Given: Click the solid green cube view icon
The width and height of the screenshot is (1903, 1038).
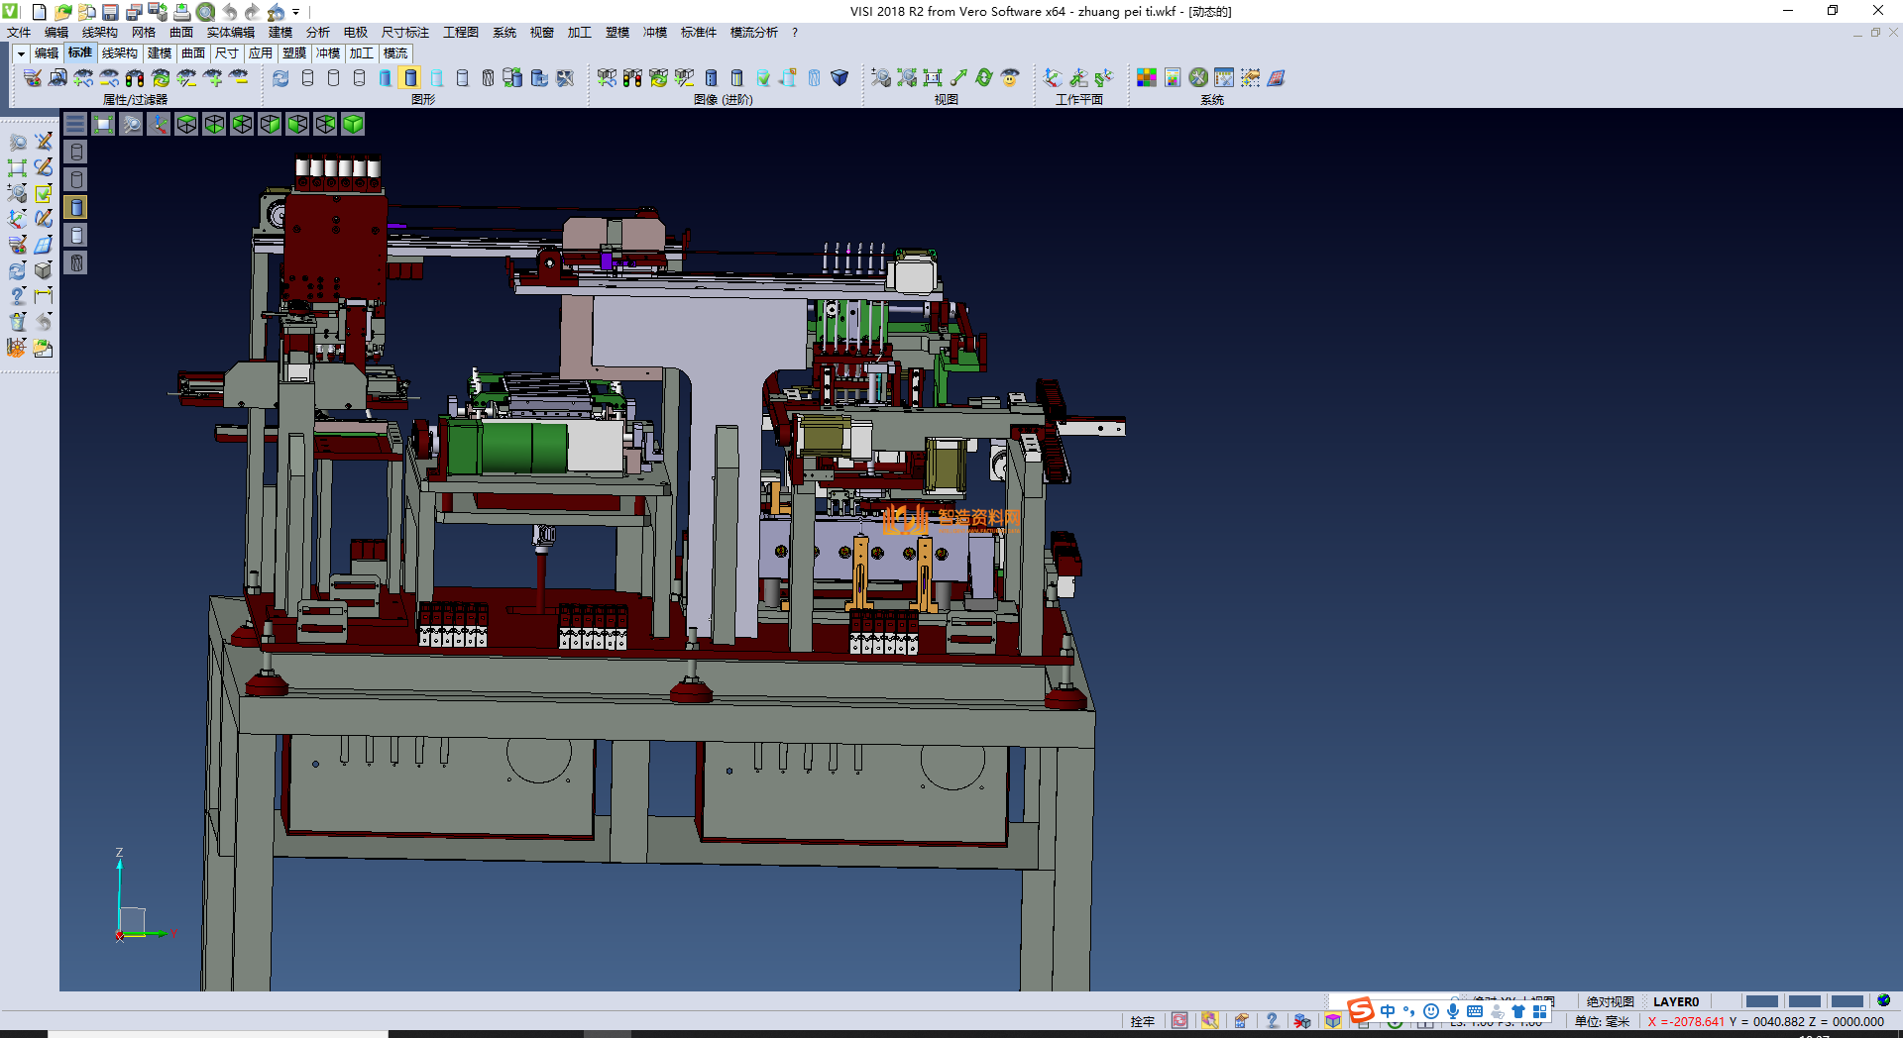Looking at the screenshot, I should point(353,124).
